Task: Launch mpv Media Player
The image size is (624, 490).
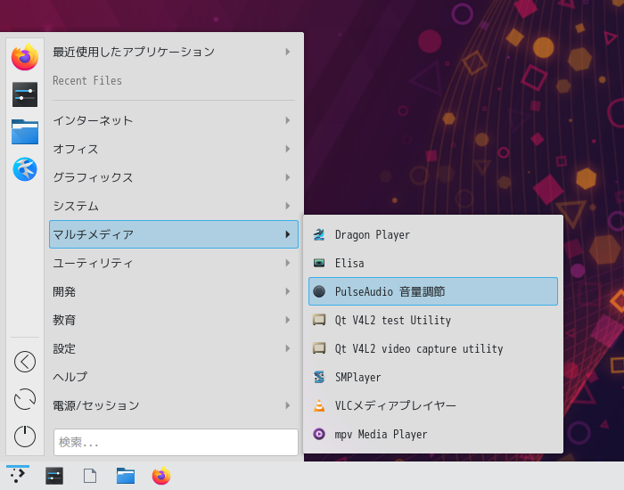Action: 433,434
